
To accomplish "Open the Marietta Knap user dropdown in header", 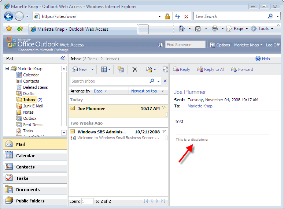I will pyautogui.click(x=248, y=45).
